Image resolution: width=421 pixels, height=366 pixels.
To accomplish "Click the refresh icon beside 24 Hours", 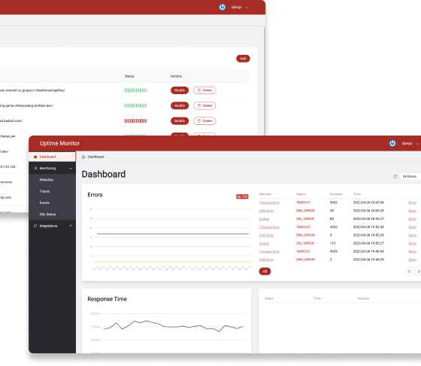I will (395, 177).
